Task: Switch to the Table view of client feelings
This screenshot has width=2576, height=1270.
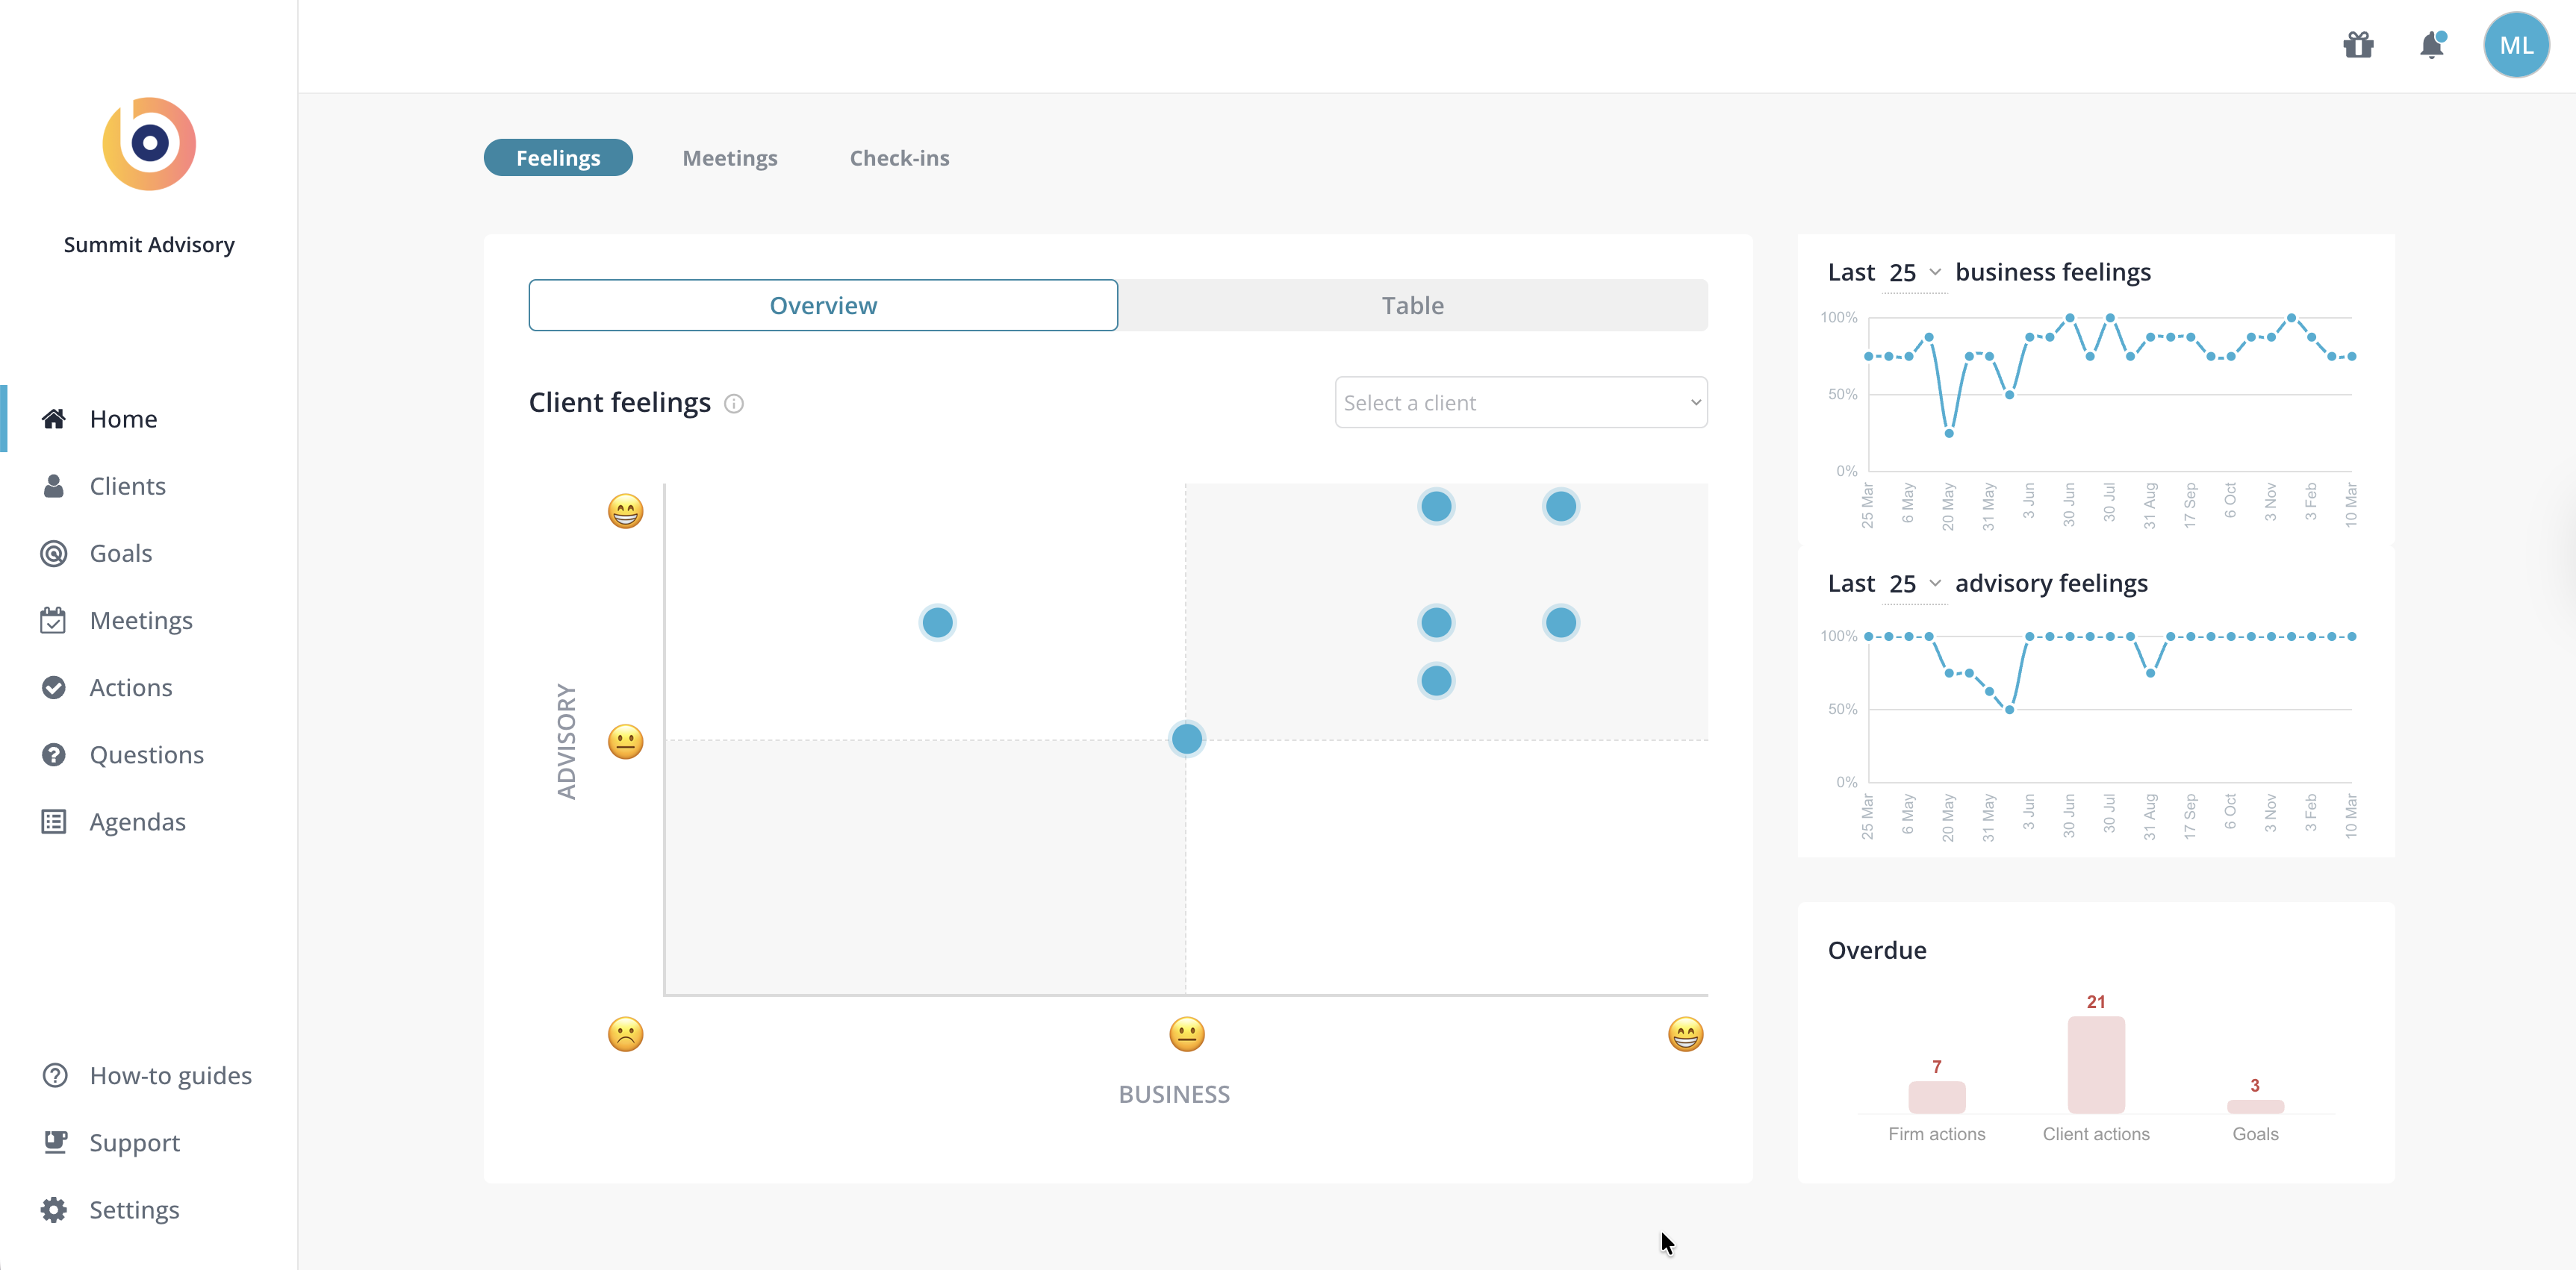Action: (1412, 304)
